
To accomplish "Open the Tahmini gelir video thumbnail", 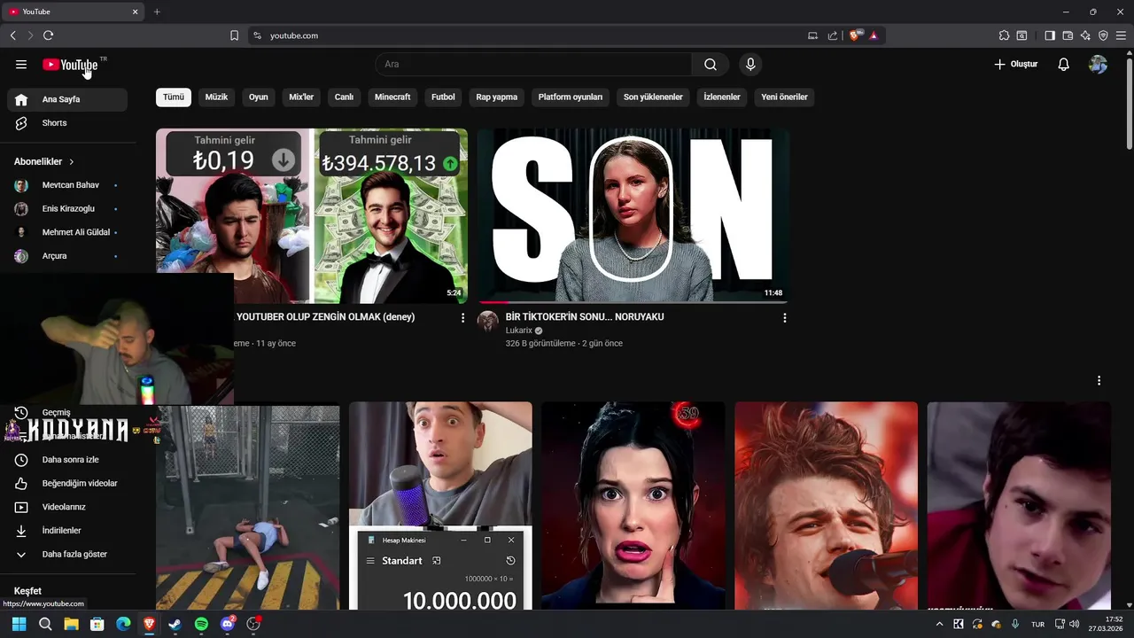I will 312,215.
